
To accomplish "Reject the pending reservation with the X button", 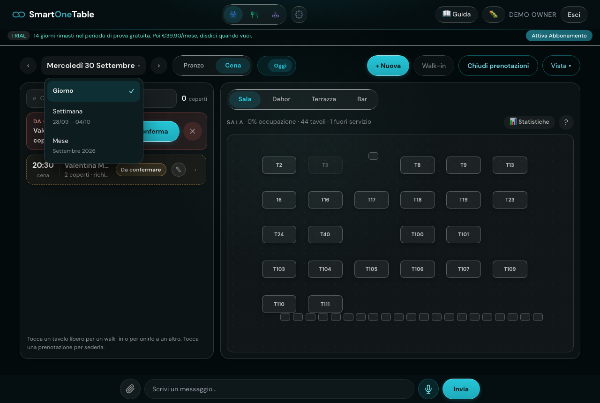I will (192, 131).
